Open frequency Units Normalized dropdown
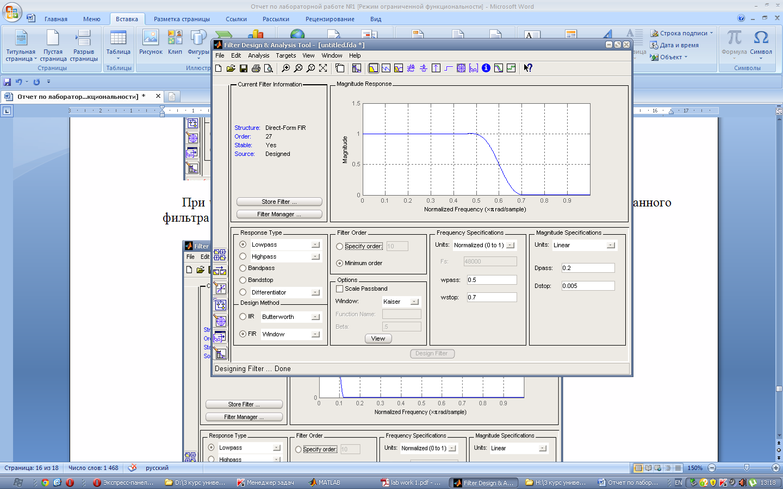The height and width of the screenshot is (489, 783). point(510,245)
